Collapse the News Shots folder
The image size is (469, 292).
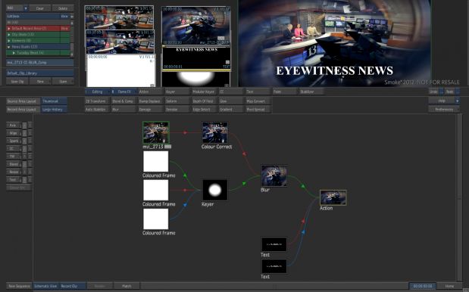coord(9,47)
